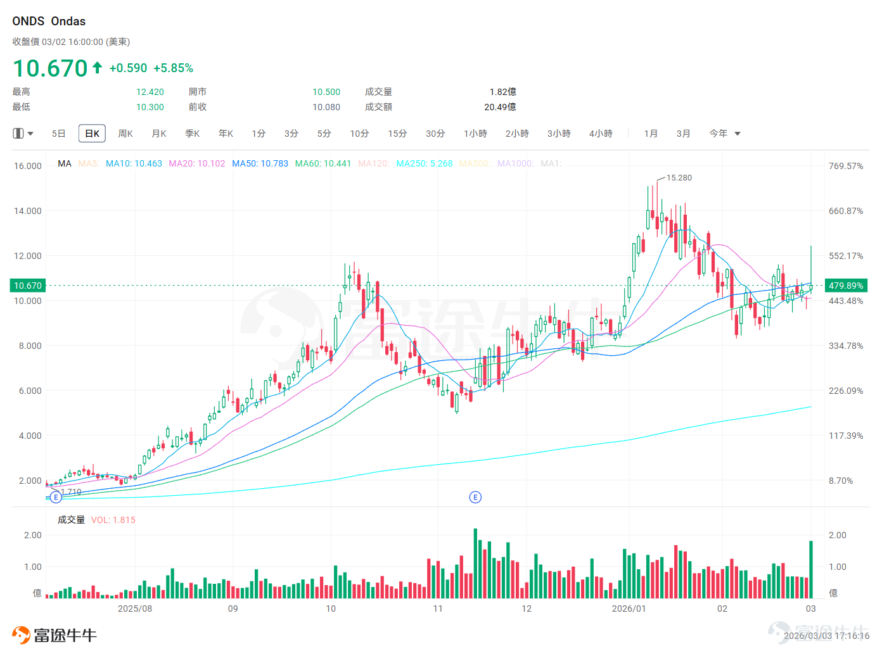Screen dimensions: 882x656
Task: Choose the 30分 interval
Action: point(436,134)
